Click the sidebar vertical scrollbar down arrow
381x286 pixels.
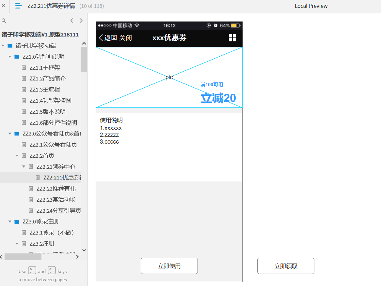[x=84, y=250]
